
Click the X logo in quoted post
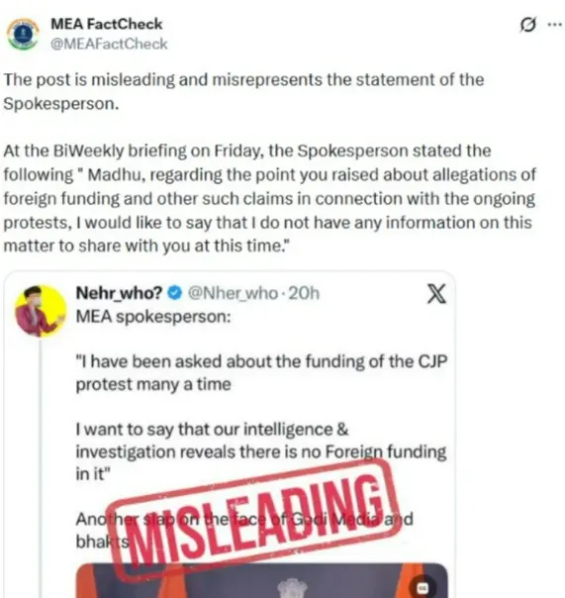[436, 293]
